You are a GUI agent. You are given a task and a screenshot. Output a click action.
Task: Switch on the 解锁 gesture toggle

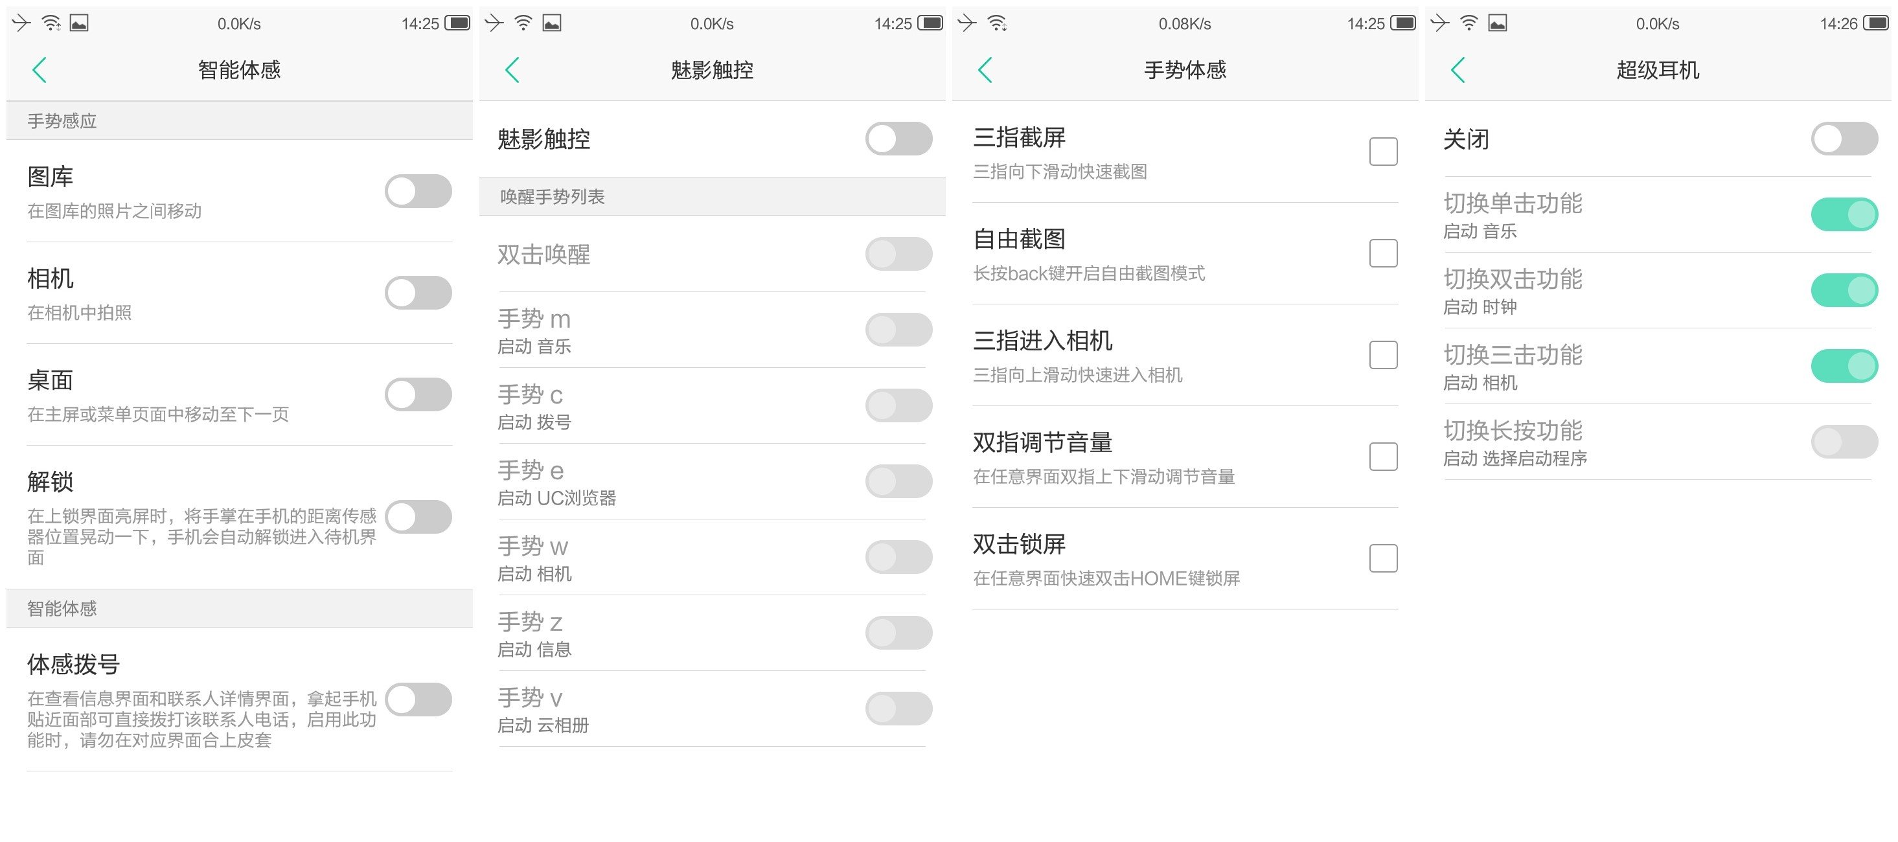tap(418, 517)
